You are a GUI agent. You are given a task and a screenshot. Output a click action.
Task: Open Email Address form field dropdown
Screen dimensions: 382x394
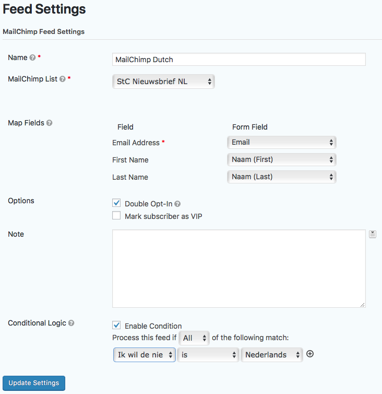click(x=281, y=142)
